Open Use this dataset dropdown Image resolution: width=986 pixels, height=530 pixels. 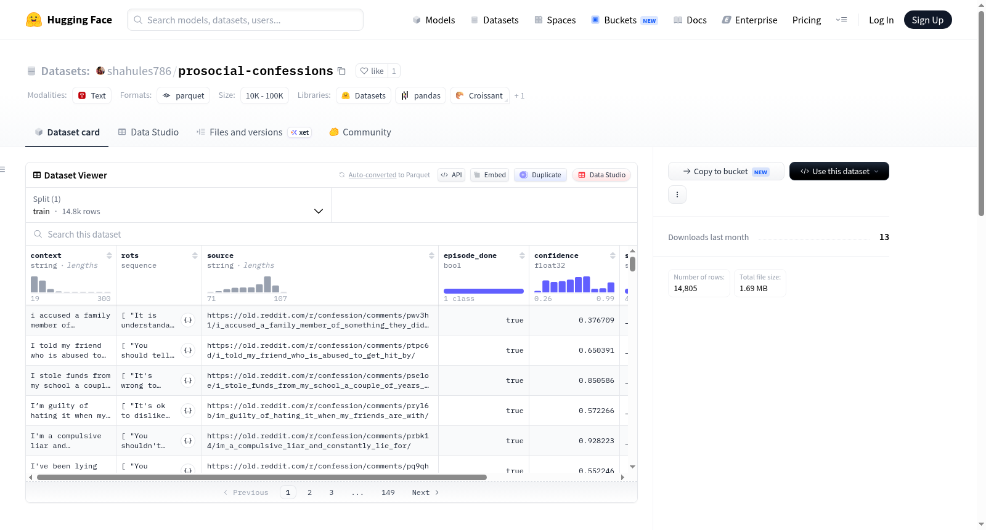[839, 171]
